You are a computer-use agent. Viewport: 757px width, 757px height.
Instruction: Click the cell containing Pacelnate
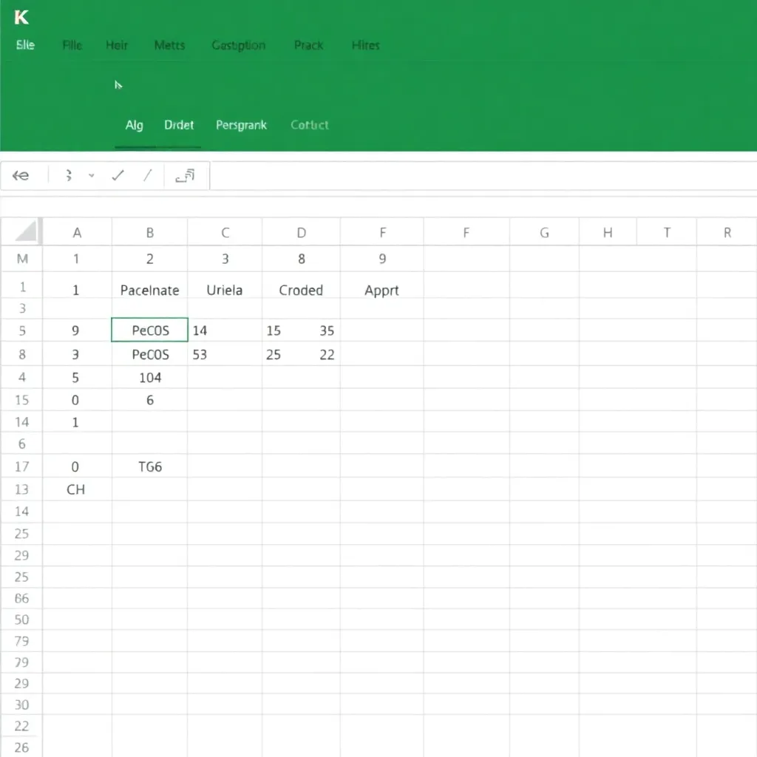point(149,291)
